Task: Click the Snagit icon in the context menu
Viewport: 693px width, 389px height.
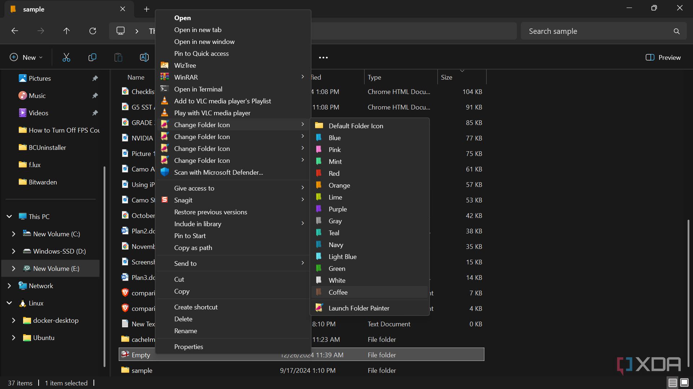Action: point(165,200)
